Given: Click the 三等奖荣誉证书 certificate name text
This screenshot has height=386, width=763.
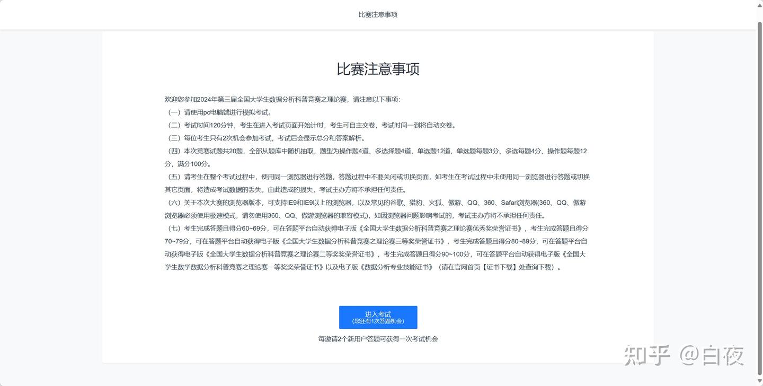Looking at the screenshot, I should [x=416, y=241].
